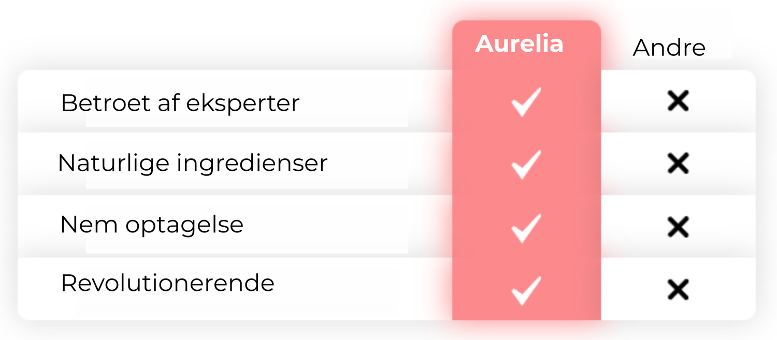Click the pink column area below the last checkmark
The height and width of the screenshot is (340, 777).
pos(526,312)
